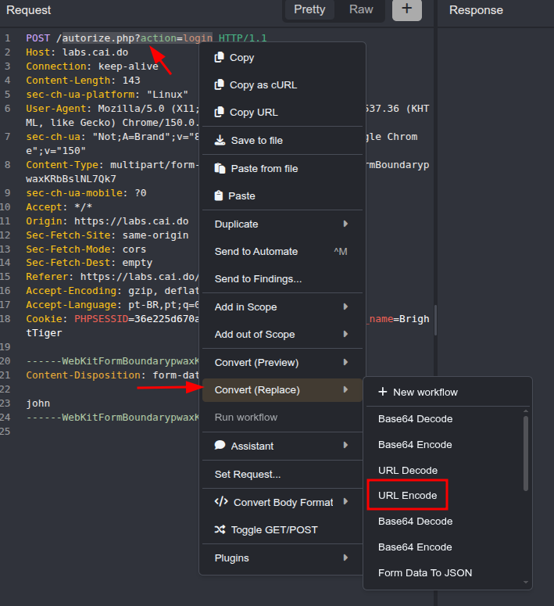The height and width of the screenshot is (606, 554).
Task: Click the Paste from file icon
Action: pyautogui.click(x=220, y=168)
